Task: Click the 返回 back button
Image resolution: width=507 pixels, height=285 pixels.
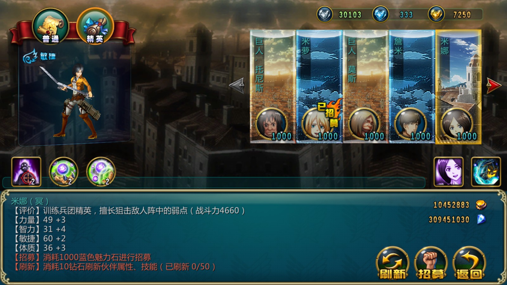Action: coord(469,263)
